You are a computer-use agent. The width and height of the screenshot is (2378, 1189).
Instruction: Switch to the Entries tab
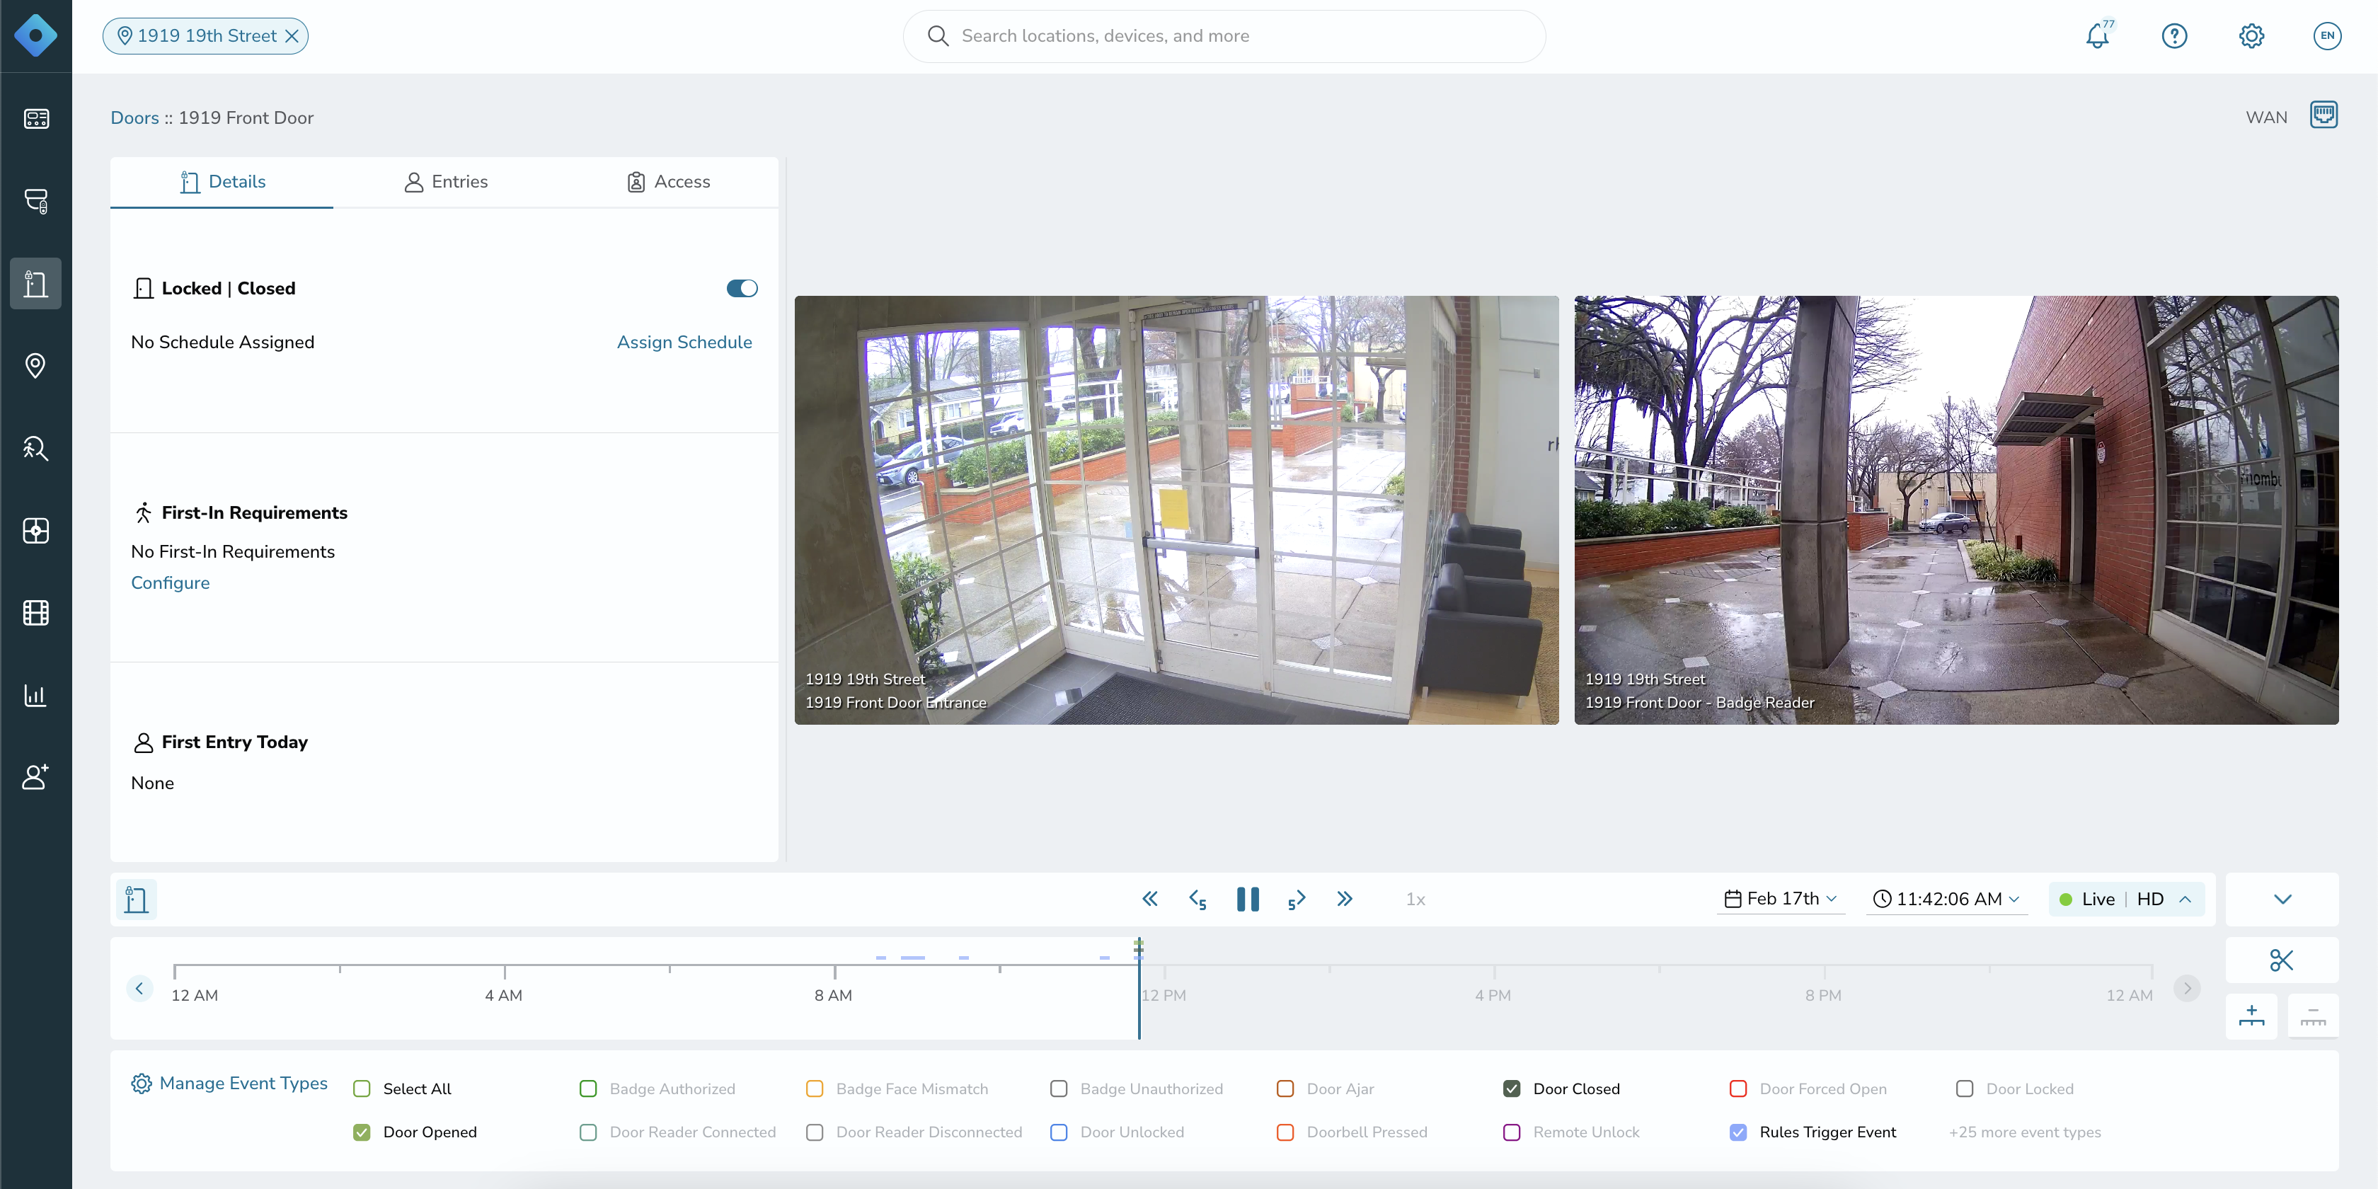(x=446, y=182)
